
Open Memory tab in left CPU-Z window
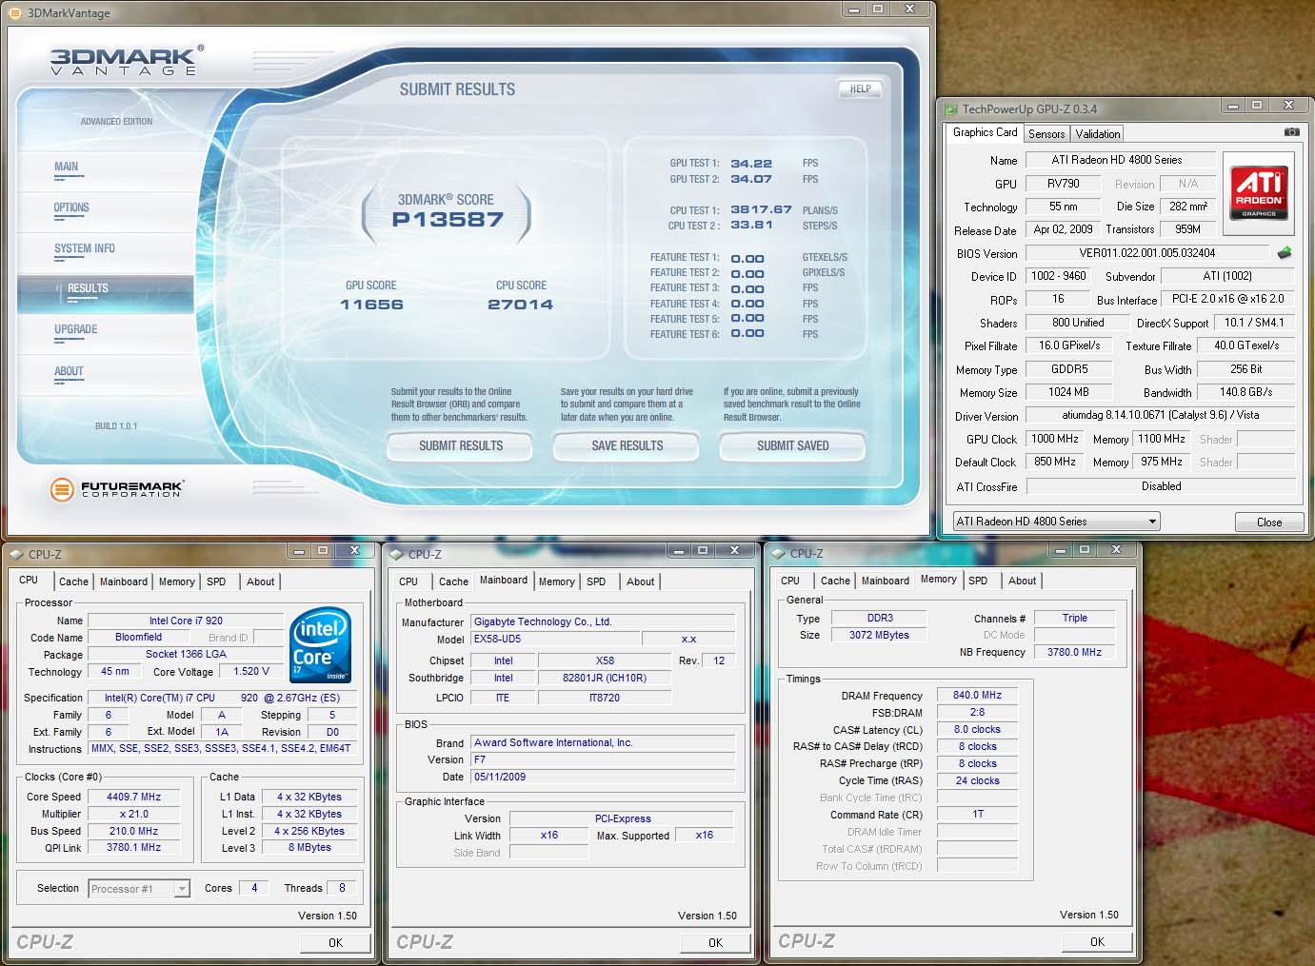[x=177, y=582]
